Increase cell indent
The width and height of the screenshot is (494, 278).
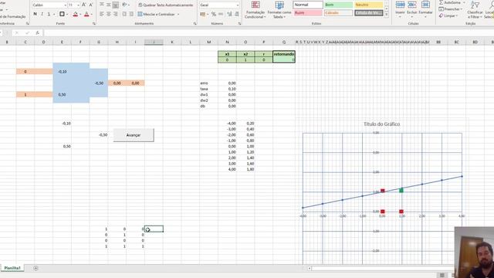pos(131,14)
